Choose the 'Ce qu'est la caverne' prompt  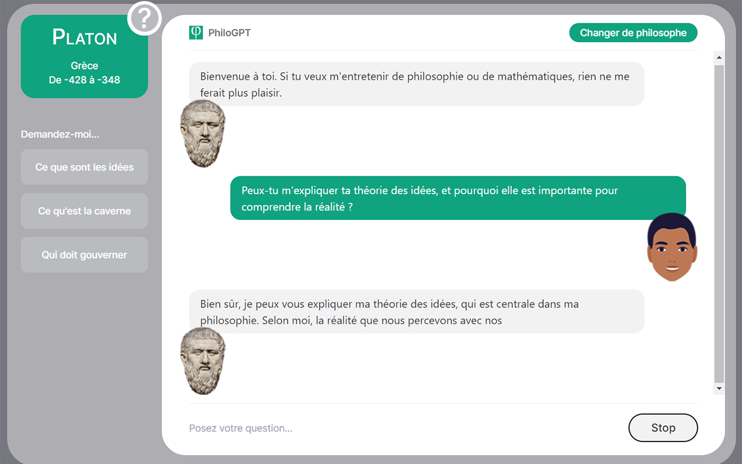tap(85, 211)
